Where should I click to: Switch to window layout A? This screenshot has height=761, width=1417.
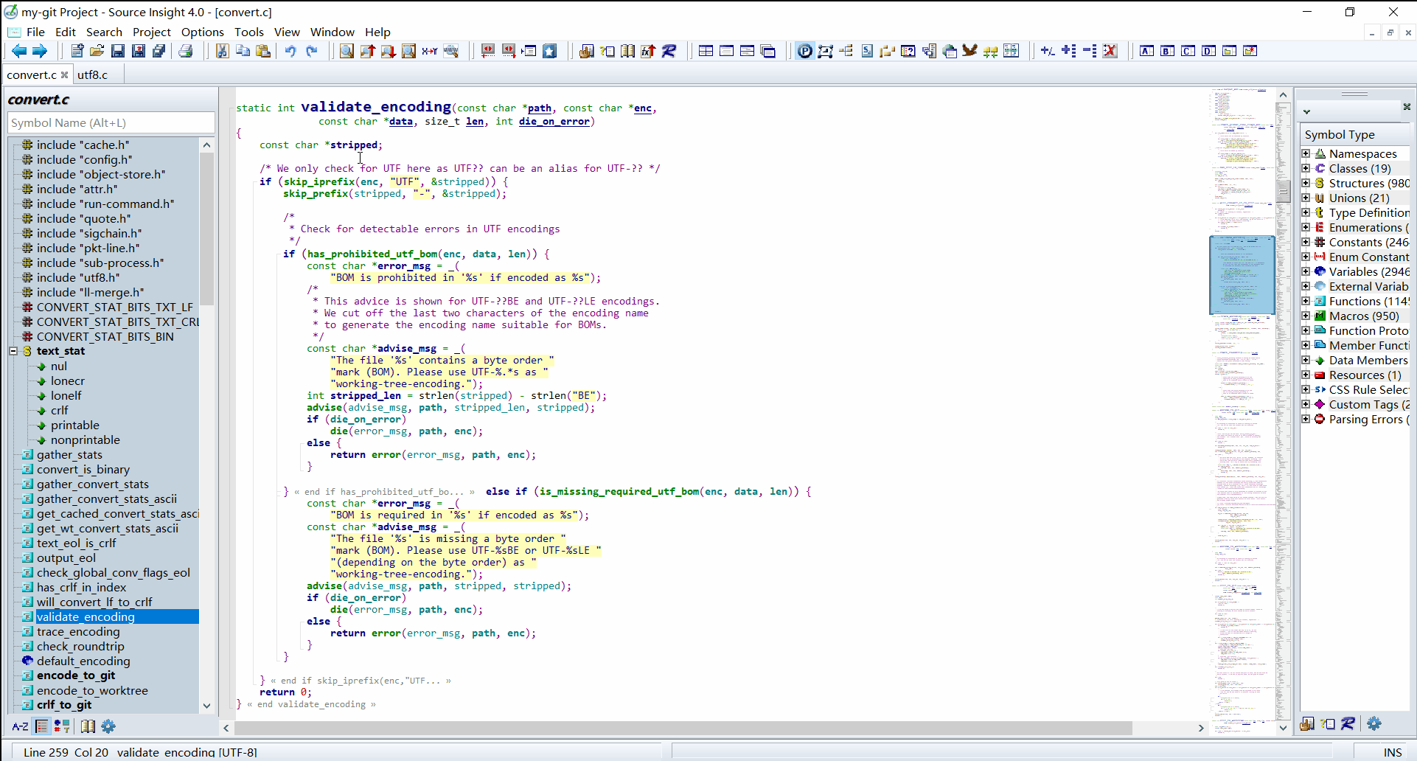coord(1146,51)
